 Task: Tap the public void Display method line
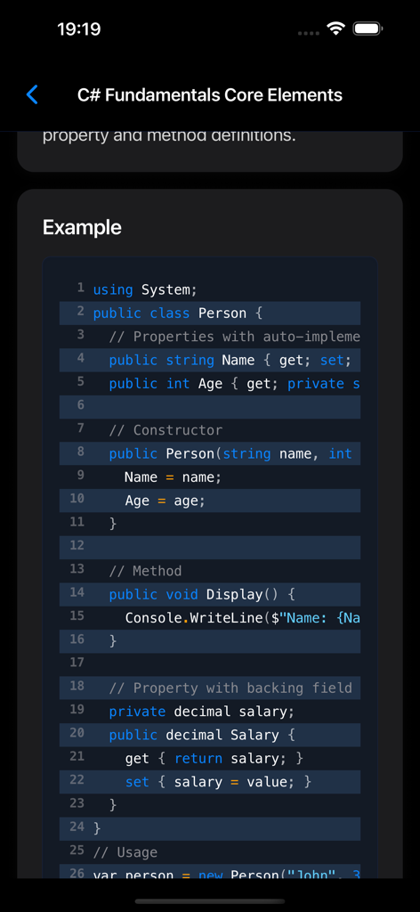tap(210, 594)
